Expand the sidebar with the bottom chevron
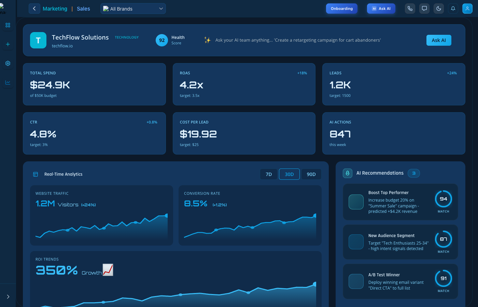478x307 pixels. (x=8, y=297)
